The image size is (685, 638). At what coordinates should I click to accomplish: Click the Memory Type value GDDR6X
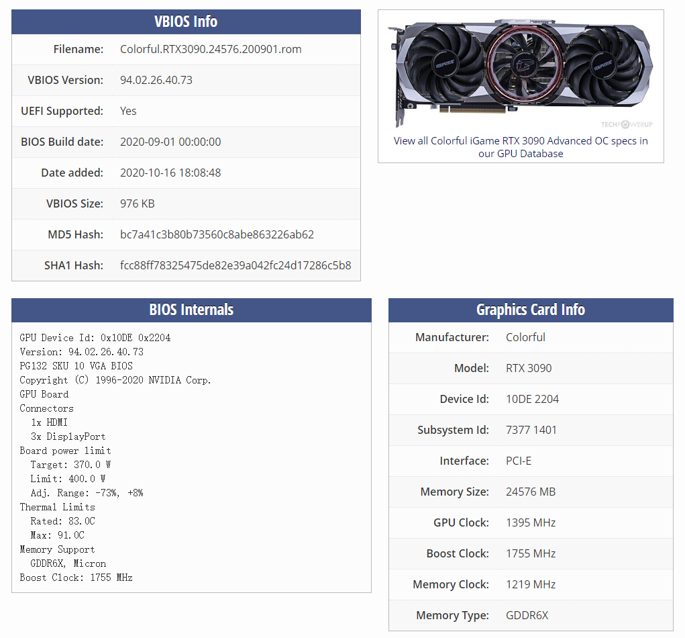(527, 615)
